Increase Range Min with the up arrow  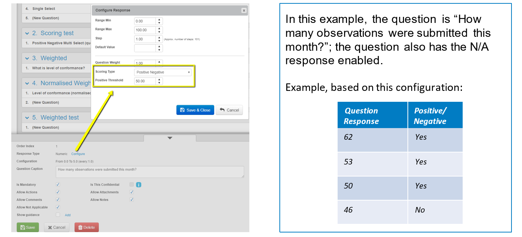tap(160, 20)
